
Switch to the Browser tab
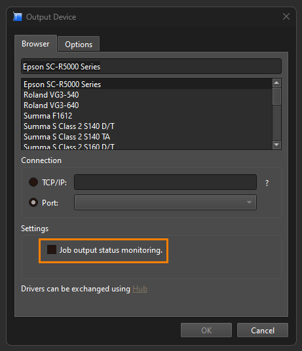tap(35, 43)
